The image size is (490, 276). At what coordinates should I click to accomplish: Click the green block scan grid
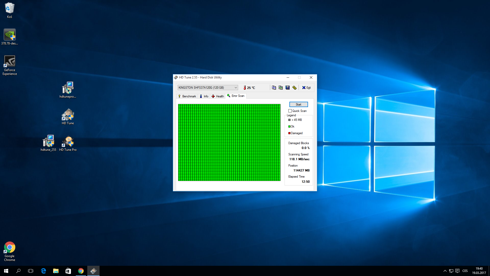click(229, 142)
